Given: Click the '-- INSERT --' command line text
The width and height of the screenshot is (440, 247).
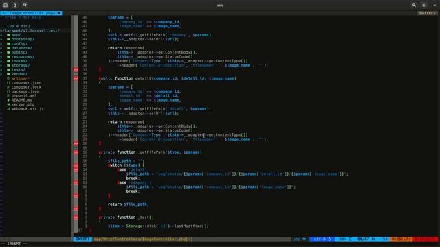Looking at the screenshot, I should 14,244.
